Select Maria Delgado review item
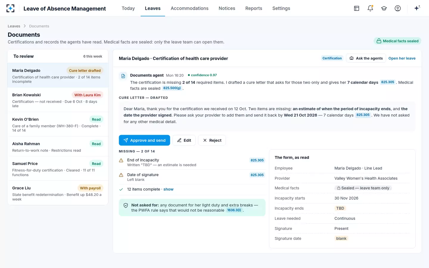 pos(58,75)
